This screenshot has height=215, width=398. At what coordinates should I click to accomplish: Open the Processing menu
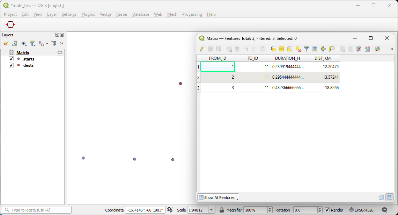(192, 14)
